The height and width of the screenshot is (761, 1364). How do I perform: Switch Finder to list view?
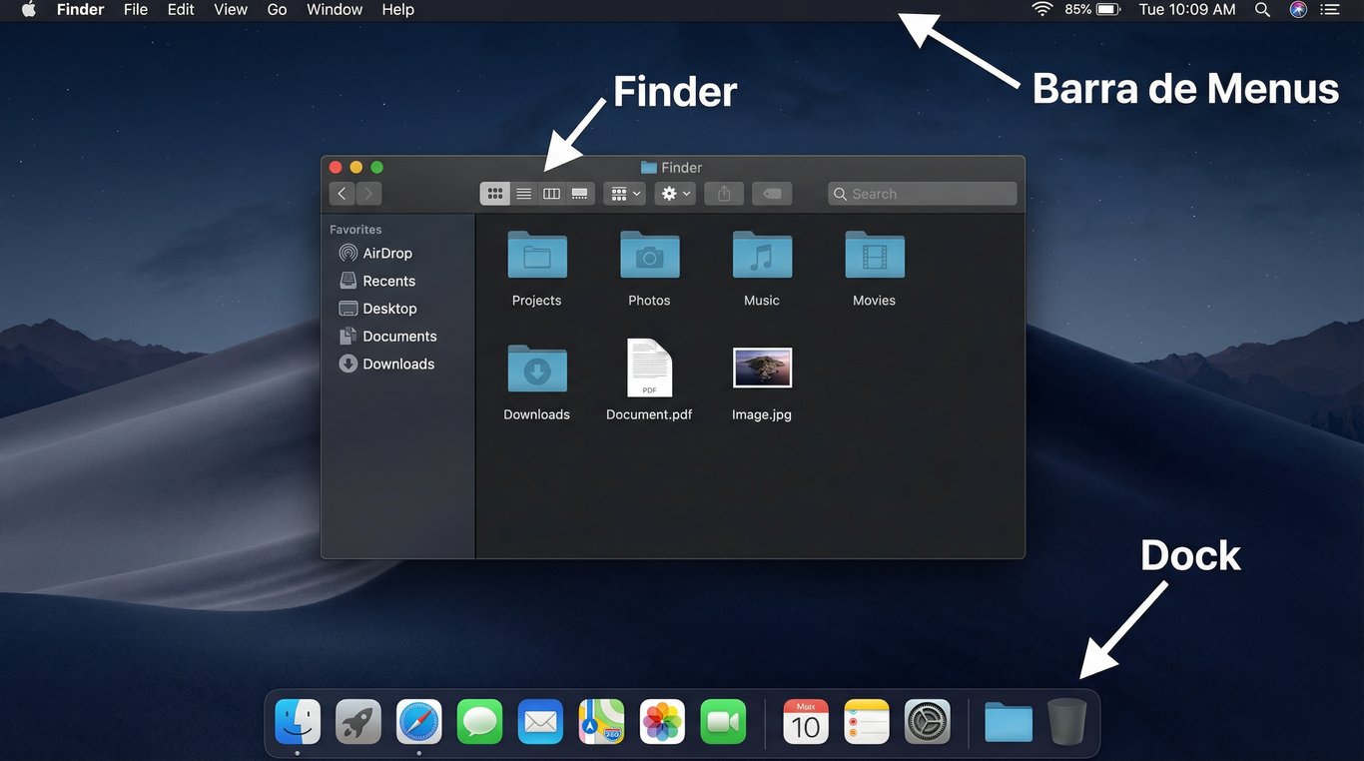pyautogui.click(x=523, y=193)
